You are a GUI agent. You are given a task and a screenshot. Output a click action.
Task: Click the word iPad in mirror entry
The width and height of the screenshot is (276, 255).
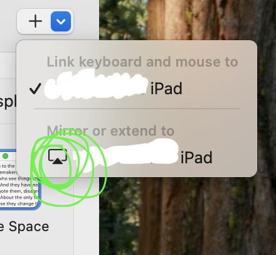(x=196, y=158)
